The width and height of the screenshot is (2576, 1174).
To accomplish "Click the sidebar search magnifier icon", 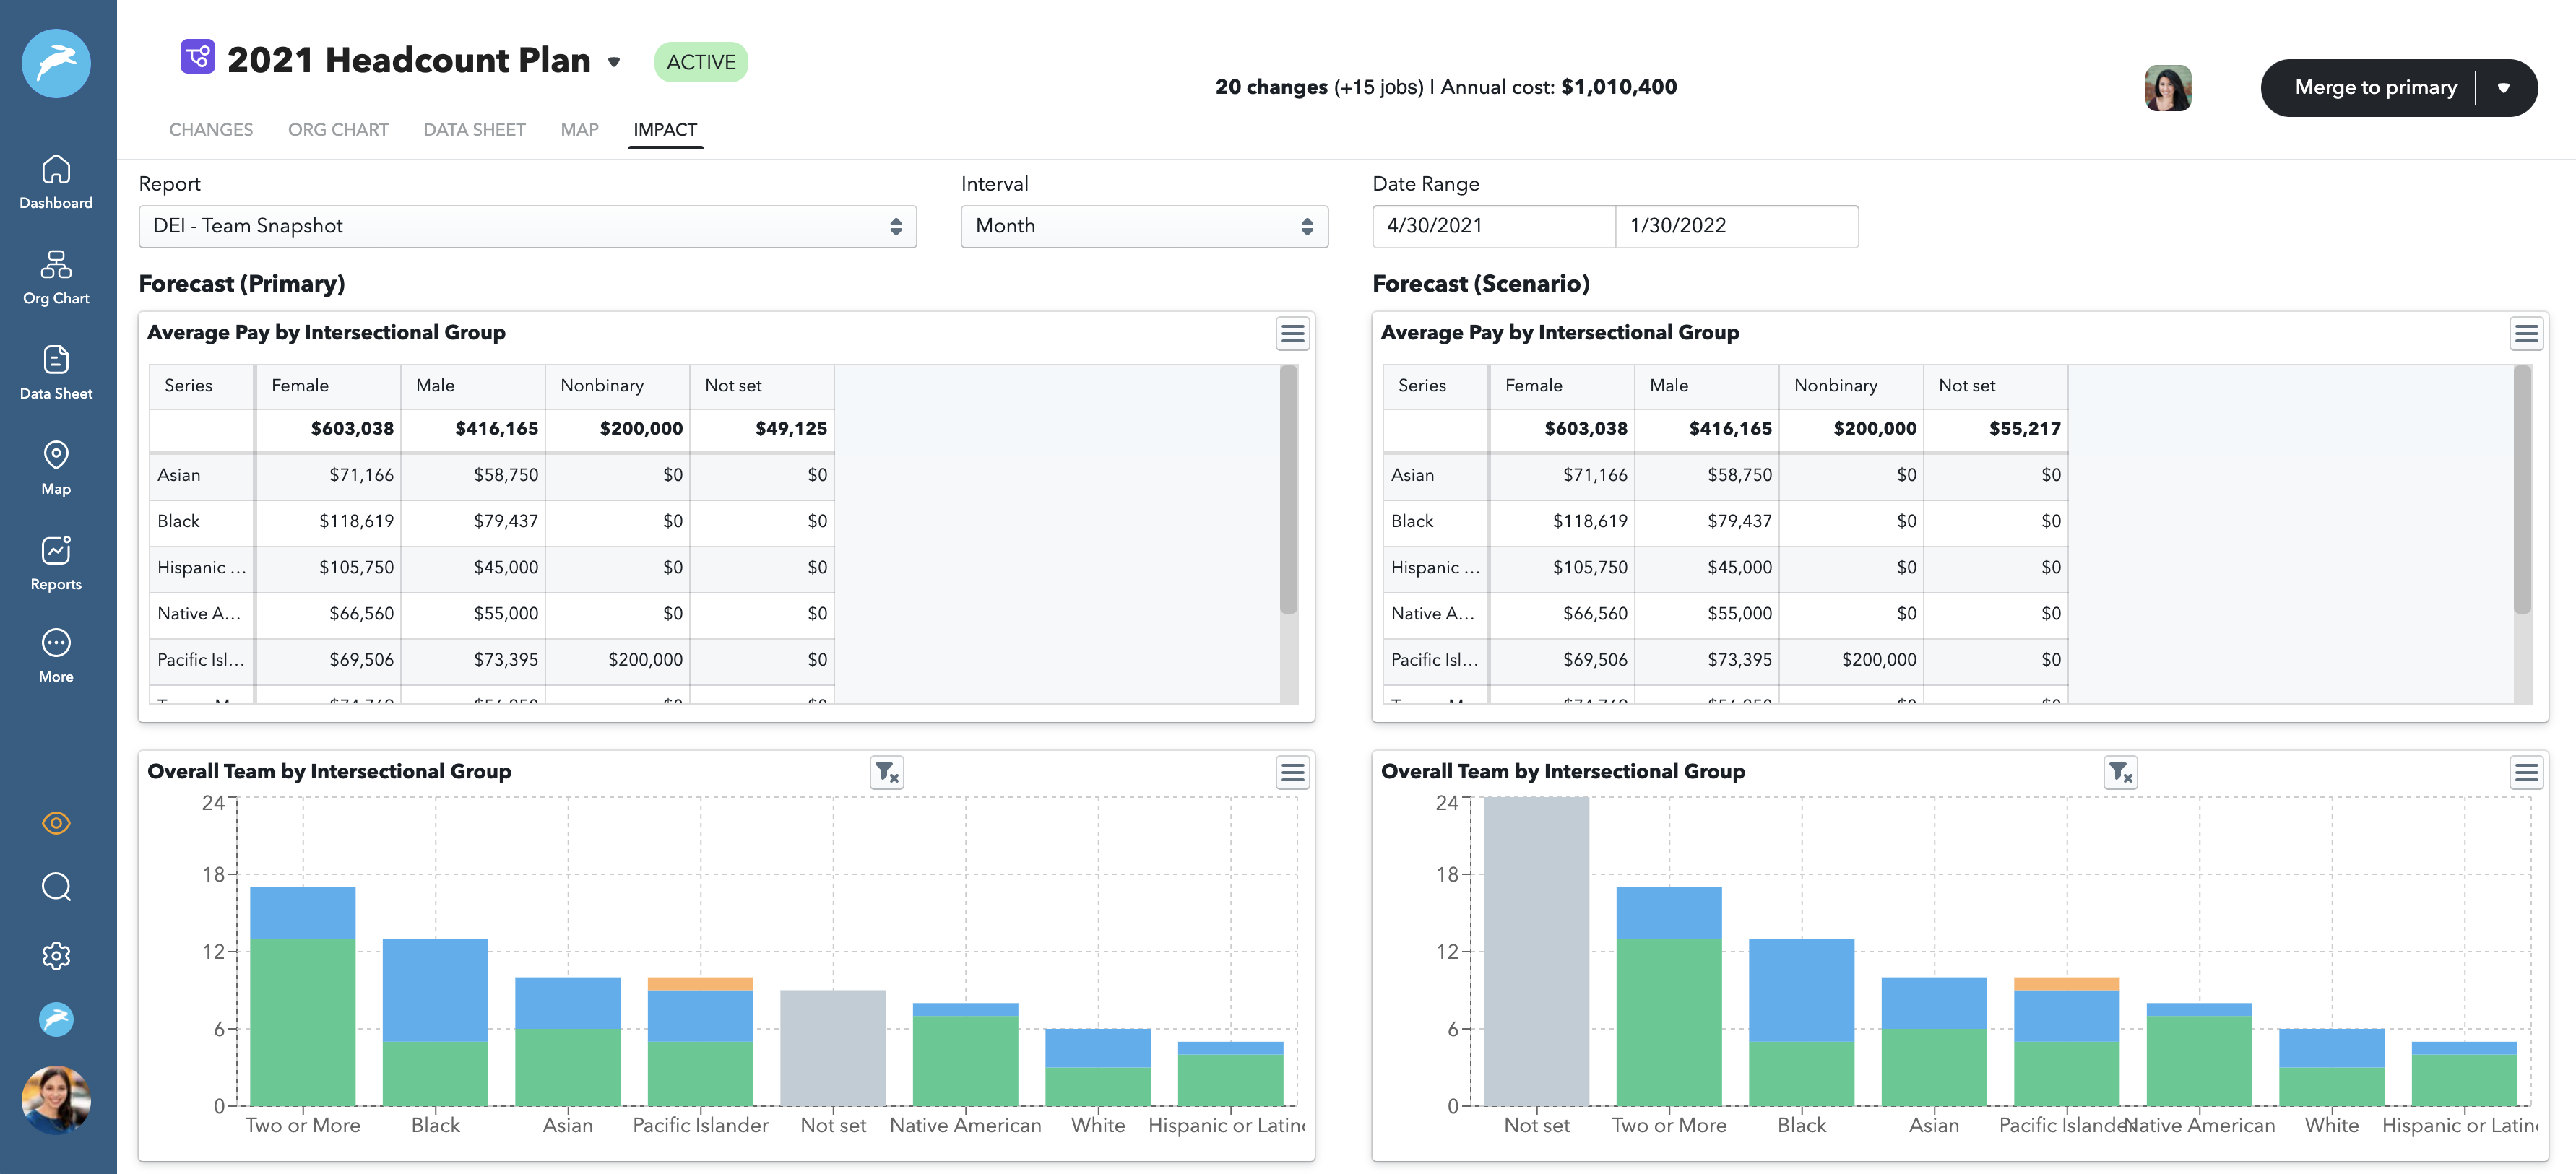I will [56, 886].
